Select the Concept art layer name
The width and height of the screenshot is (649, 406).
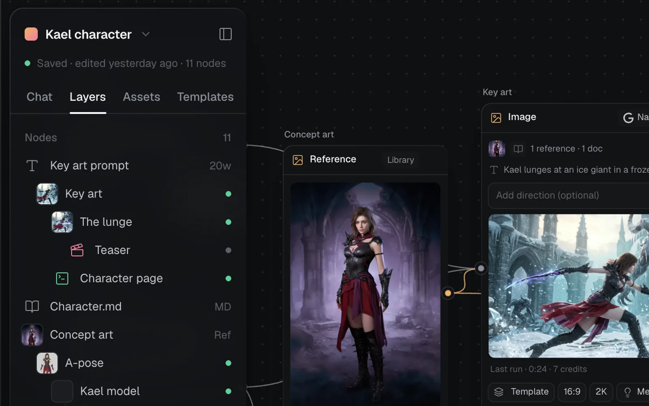81,335
